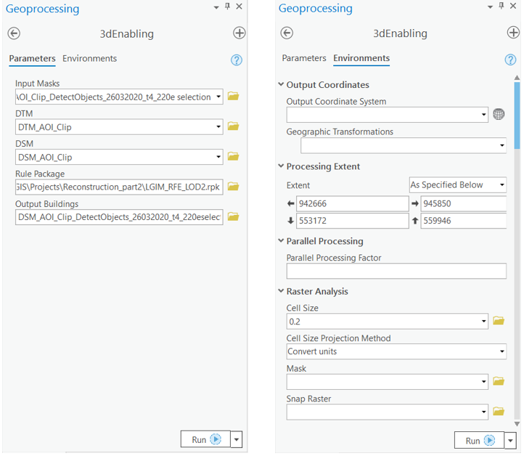Image resolution: width=524 pixels, height=456 pixels.
Task: Click the Parallel Processing Factor input field
Action: pos(396,272)
